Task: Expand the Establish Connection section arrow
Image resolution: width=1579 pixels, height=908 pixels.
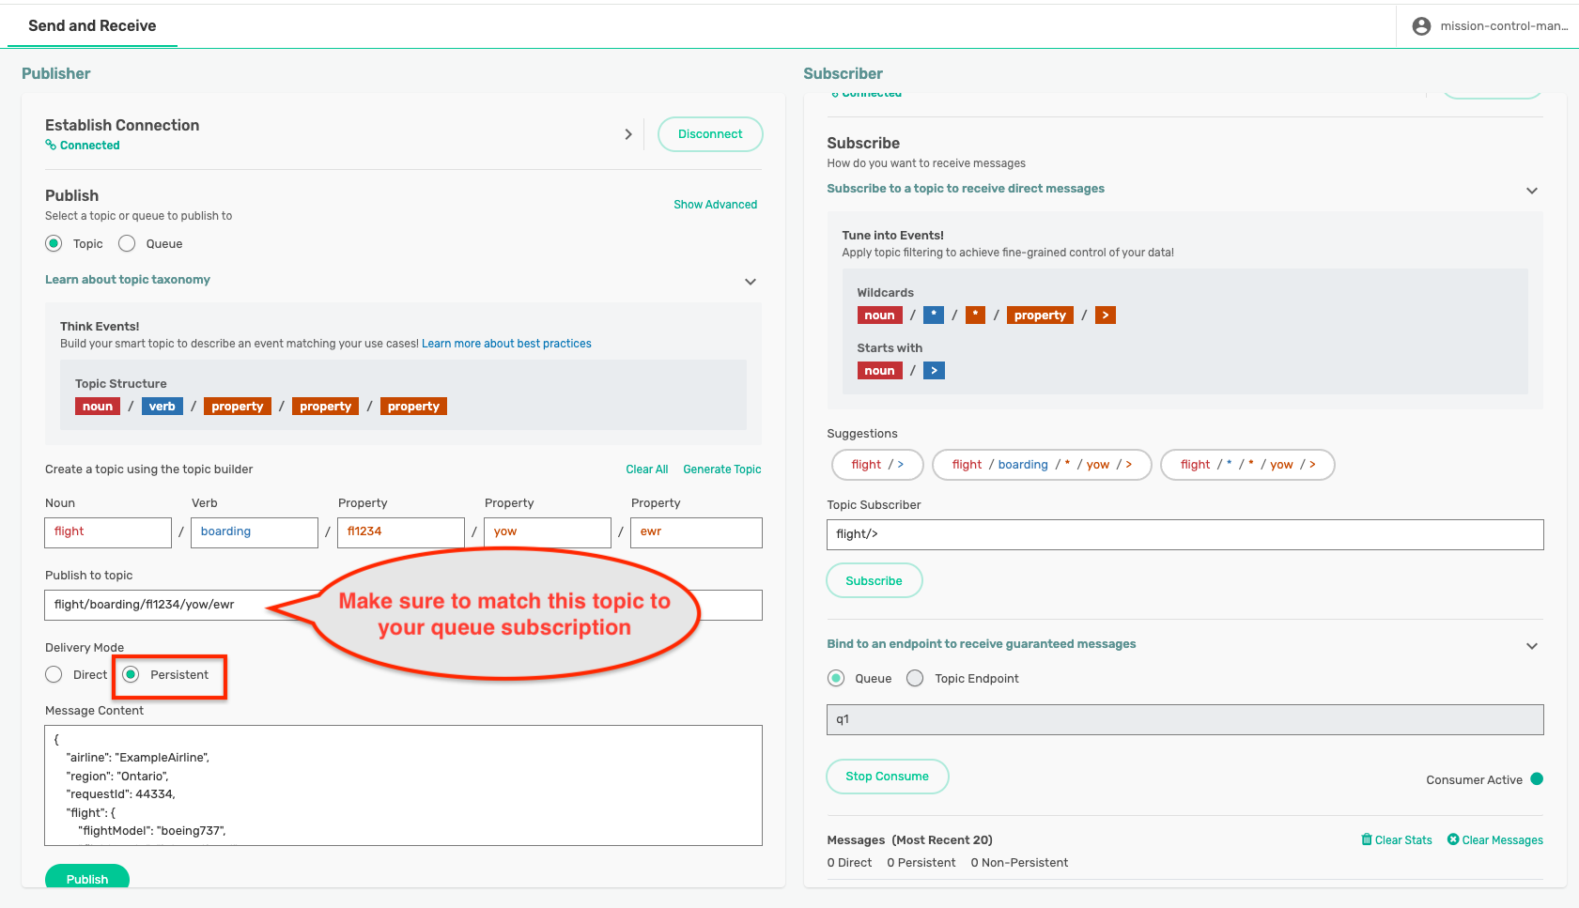Action: pyautogui.click(x=628, y=134)
